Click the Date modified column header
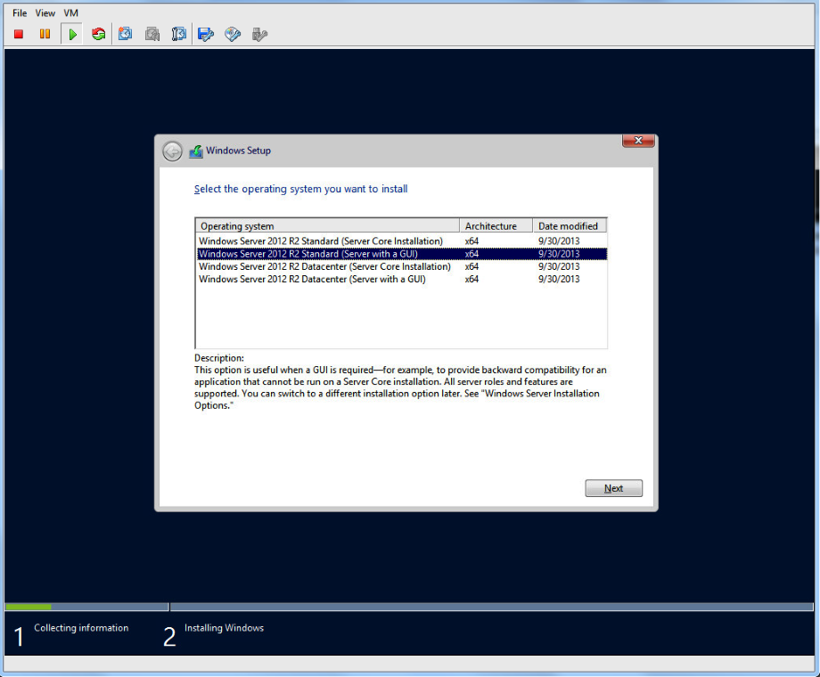Screen dimensions: 820x677 [x=569, y=226]
